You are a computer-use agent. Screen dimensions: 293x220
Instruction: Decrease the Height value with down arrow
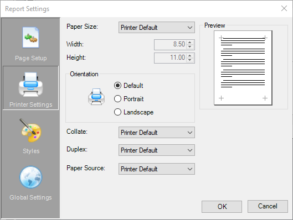pyautogui.click(x=190, y=60)
